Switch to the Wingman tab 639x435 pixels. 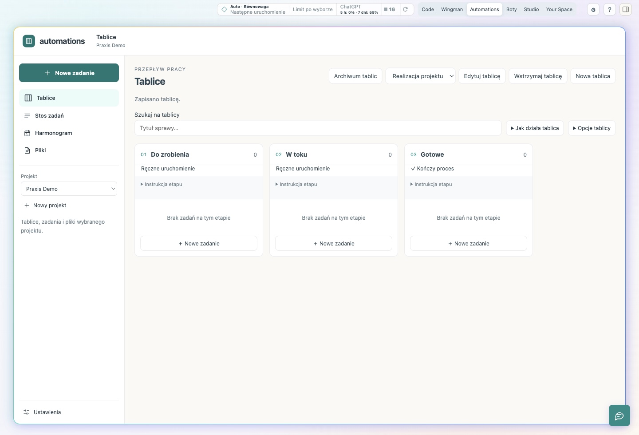(x=452, y=9)
